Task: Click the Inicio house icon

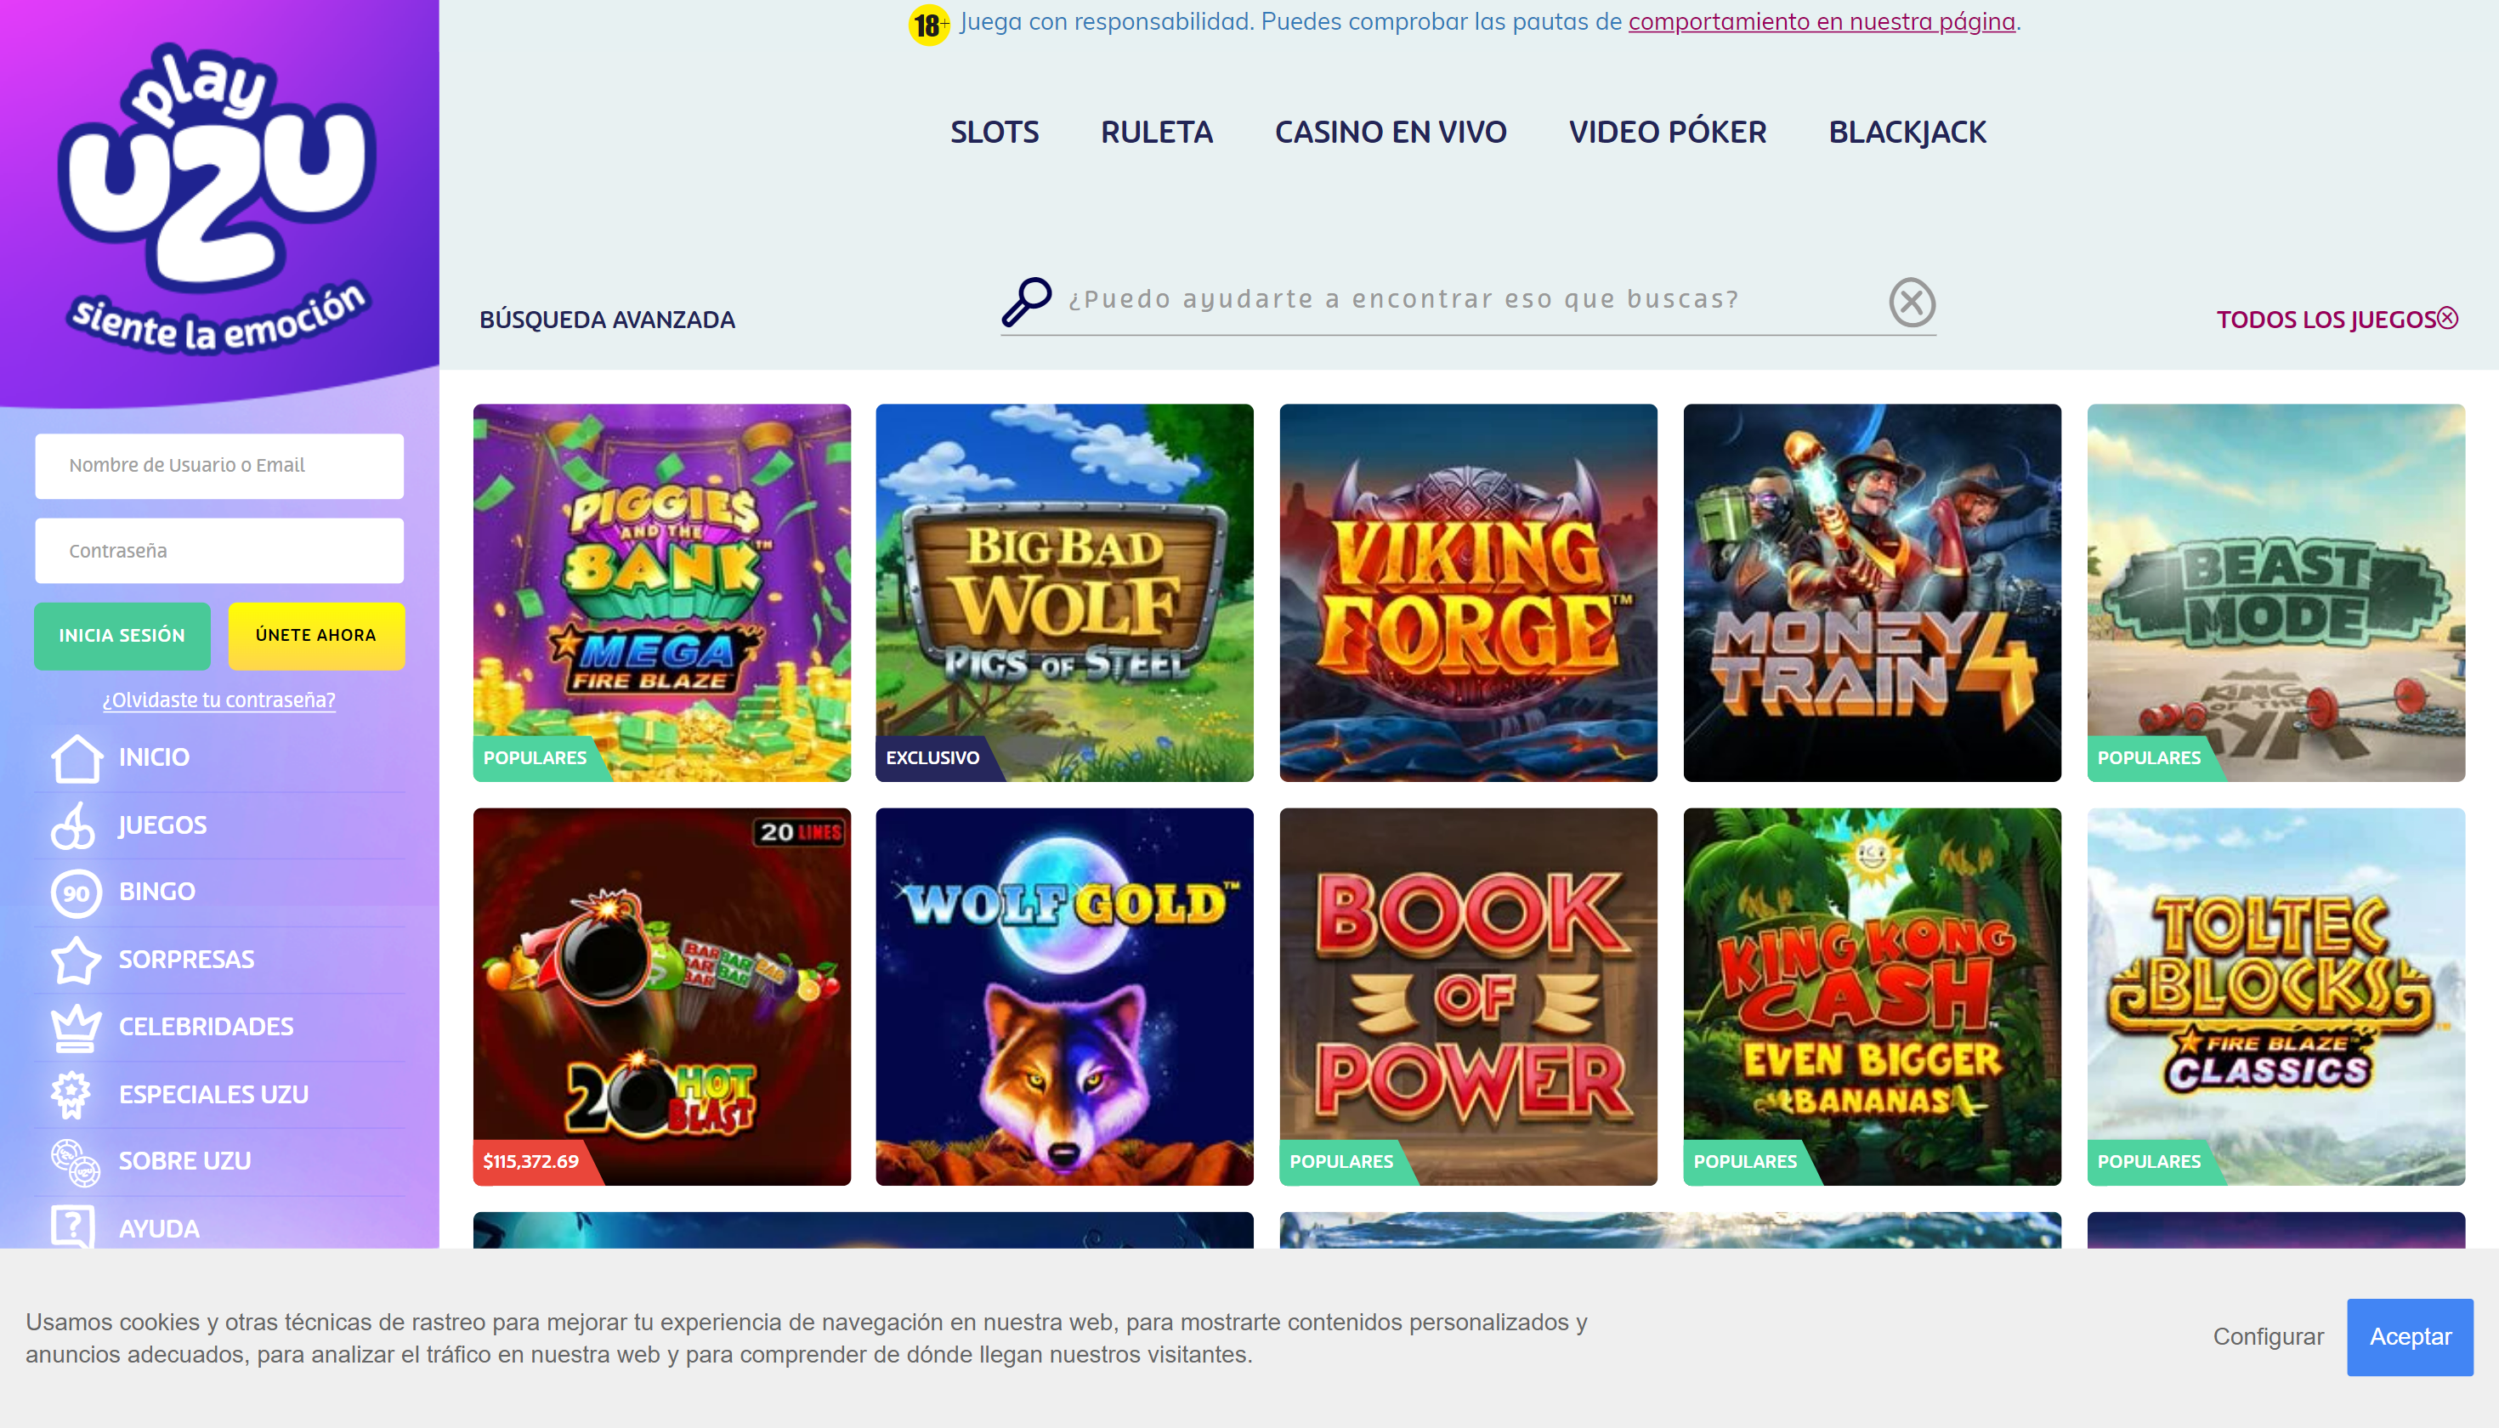Action: (76, 757)
